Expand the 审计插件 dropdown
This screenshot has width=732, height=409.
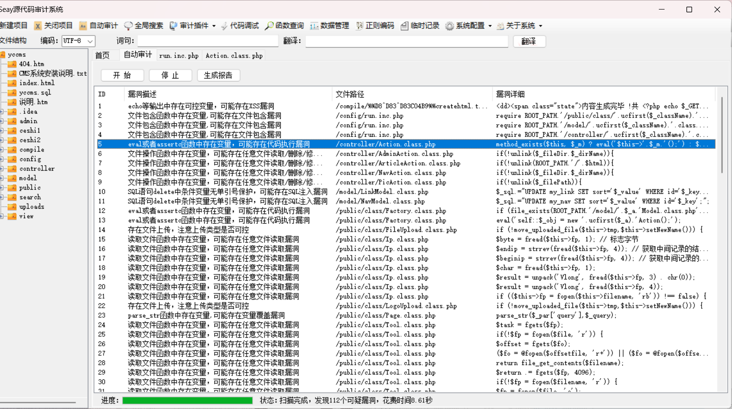192,25
